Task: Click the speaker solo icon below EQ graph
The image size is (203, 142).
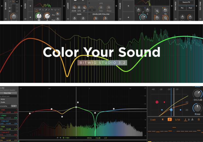Action: point(60,138)
